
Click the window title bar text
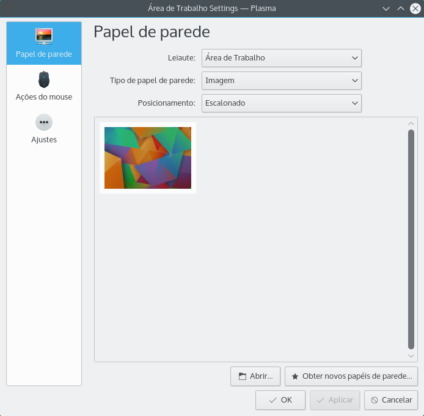coord(211,9)
